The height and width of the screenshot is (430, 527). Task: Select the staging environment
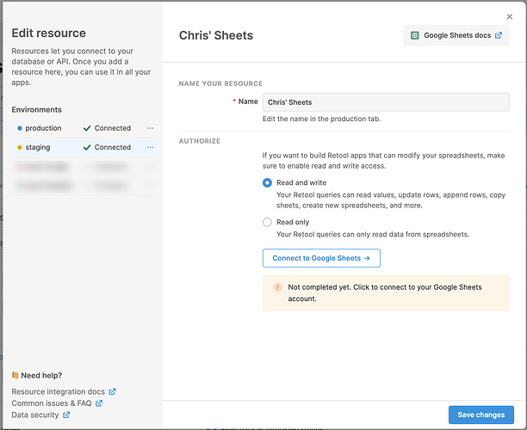[x=84, y=147]
